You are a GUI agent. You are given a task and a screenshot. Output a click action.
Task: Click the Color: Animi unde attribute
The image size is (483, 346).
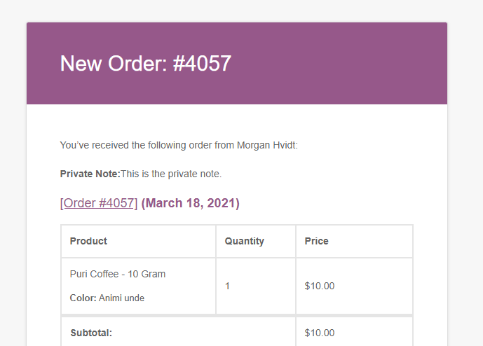pyautogui.click(x=107, y=298)
